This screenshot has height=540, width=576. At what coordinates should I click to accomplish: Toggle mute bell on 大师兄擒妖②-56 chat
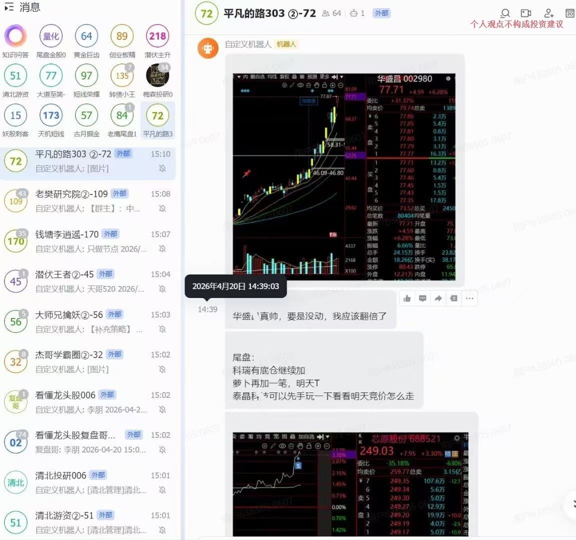point(162,329)
